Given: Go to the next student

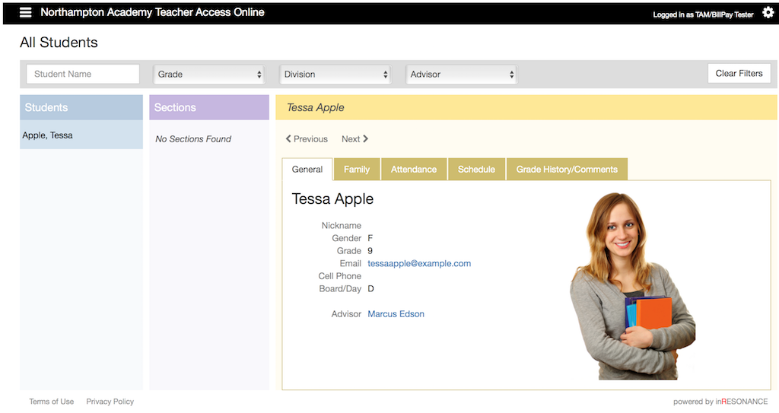Looking at the screenshot, I should (x=355, y=139).
